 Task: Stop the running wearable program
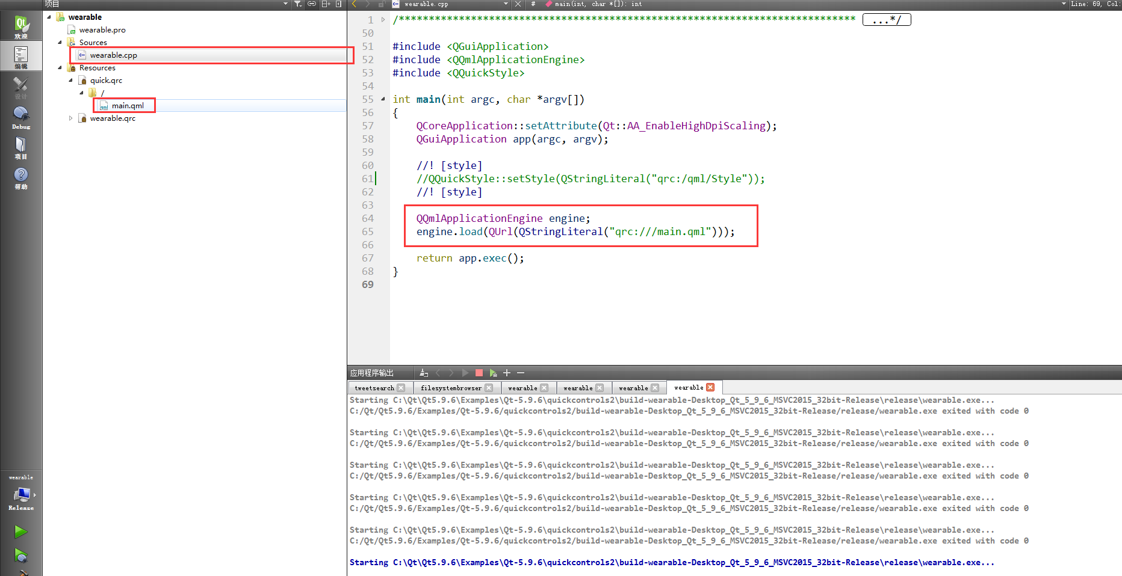tap(479, 373)
